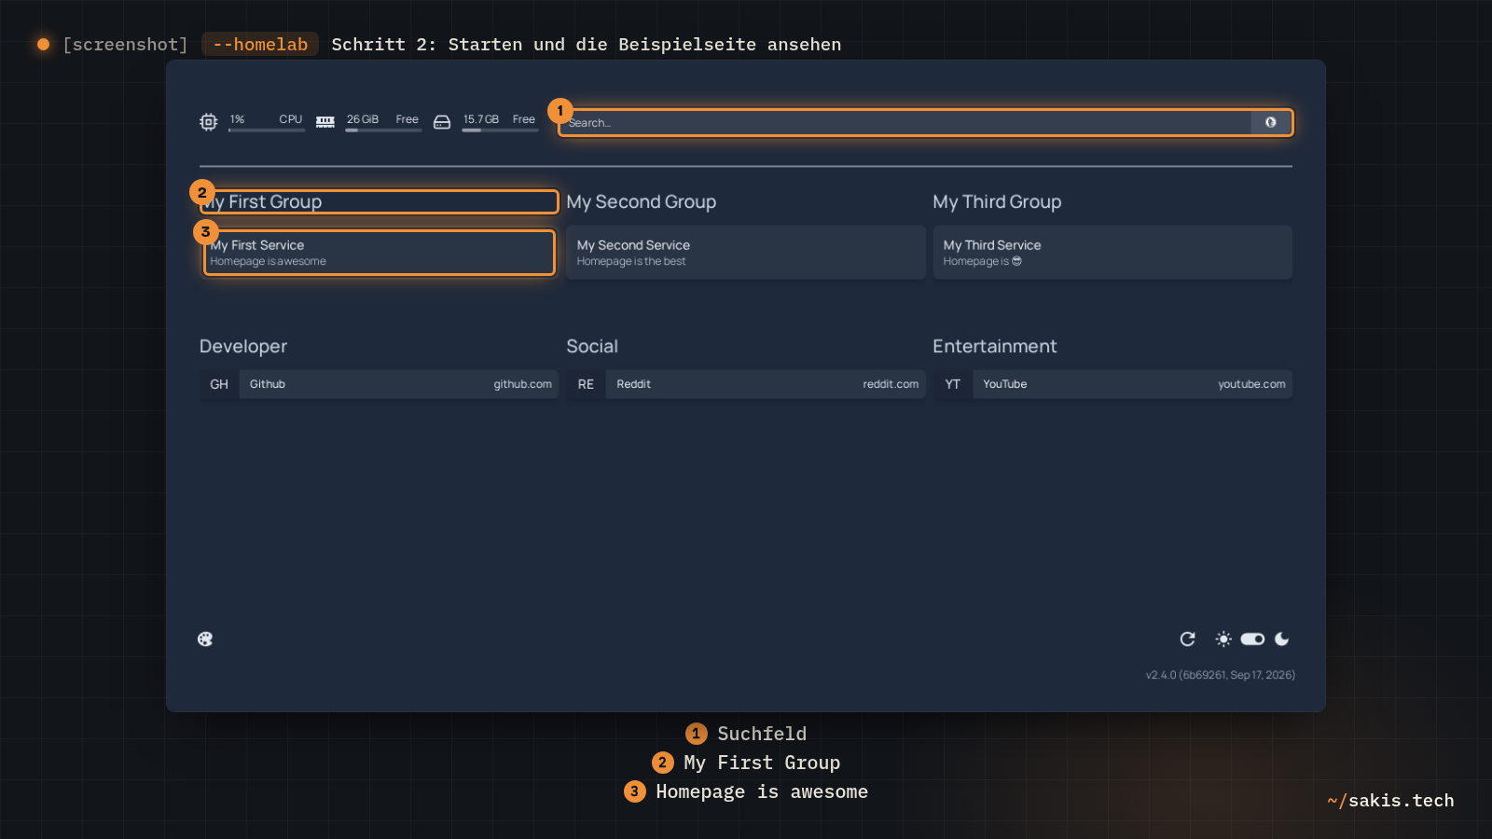Collapse the My Third Group header

997,201
